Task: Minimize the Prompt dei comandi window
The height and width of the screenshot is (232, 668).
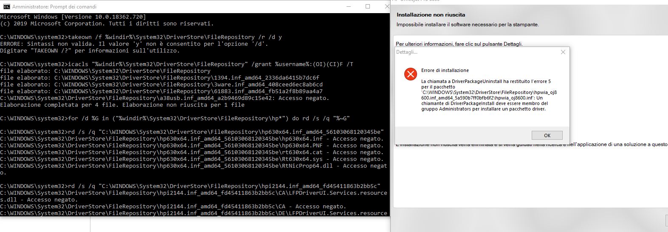Action: point(348,6)
